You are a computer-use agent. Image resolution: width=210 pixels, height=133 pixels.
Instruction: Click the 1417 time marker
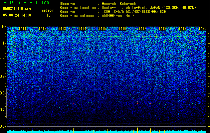142,29
